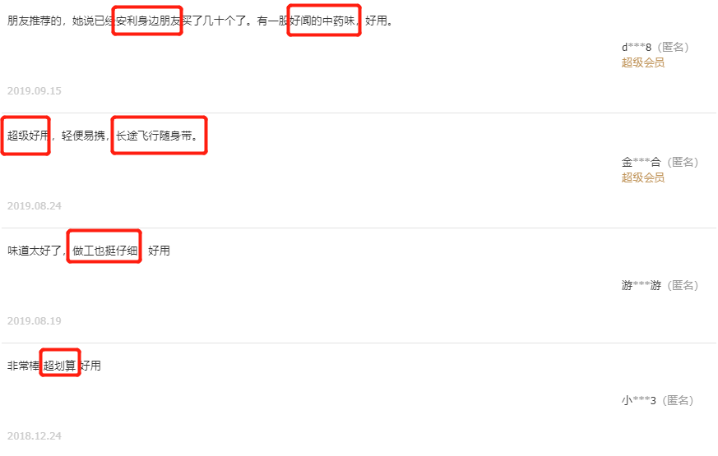The image size is (718, 456).
Task: Click 味道太好了 at start of third review
Action: (x=35, y=251)
